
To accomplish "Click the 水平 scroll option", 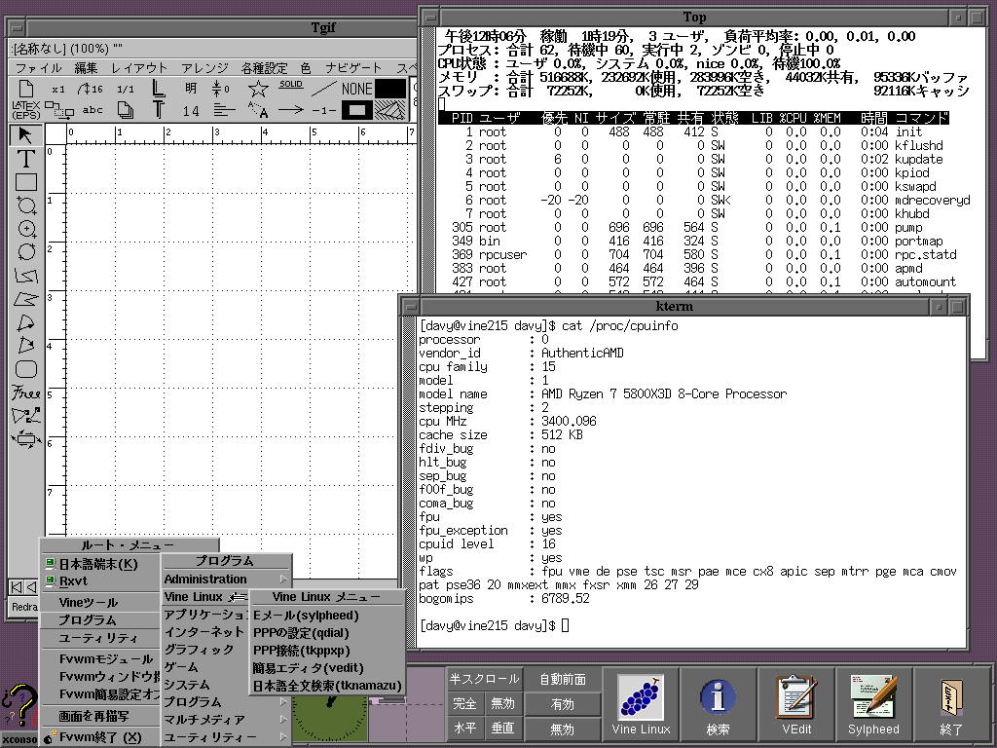I will (464, 728).
